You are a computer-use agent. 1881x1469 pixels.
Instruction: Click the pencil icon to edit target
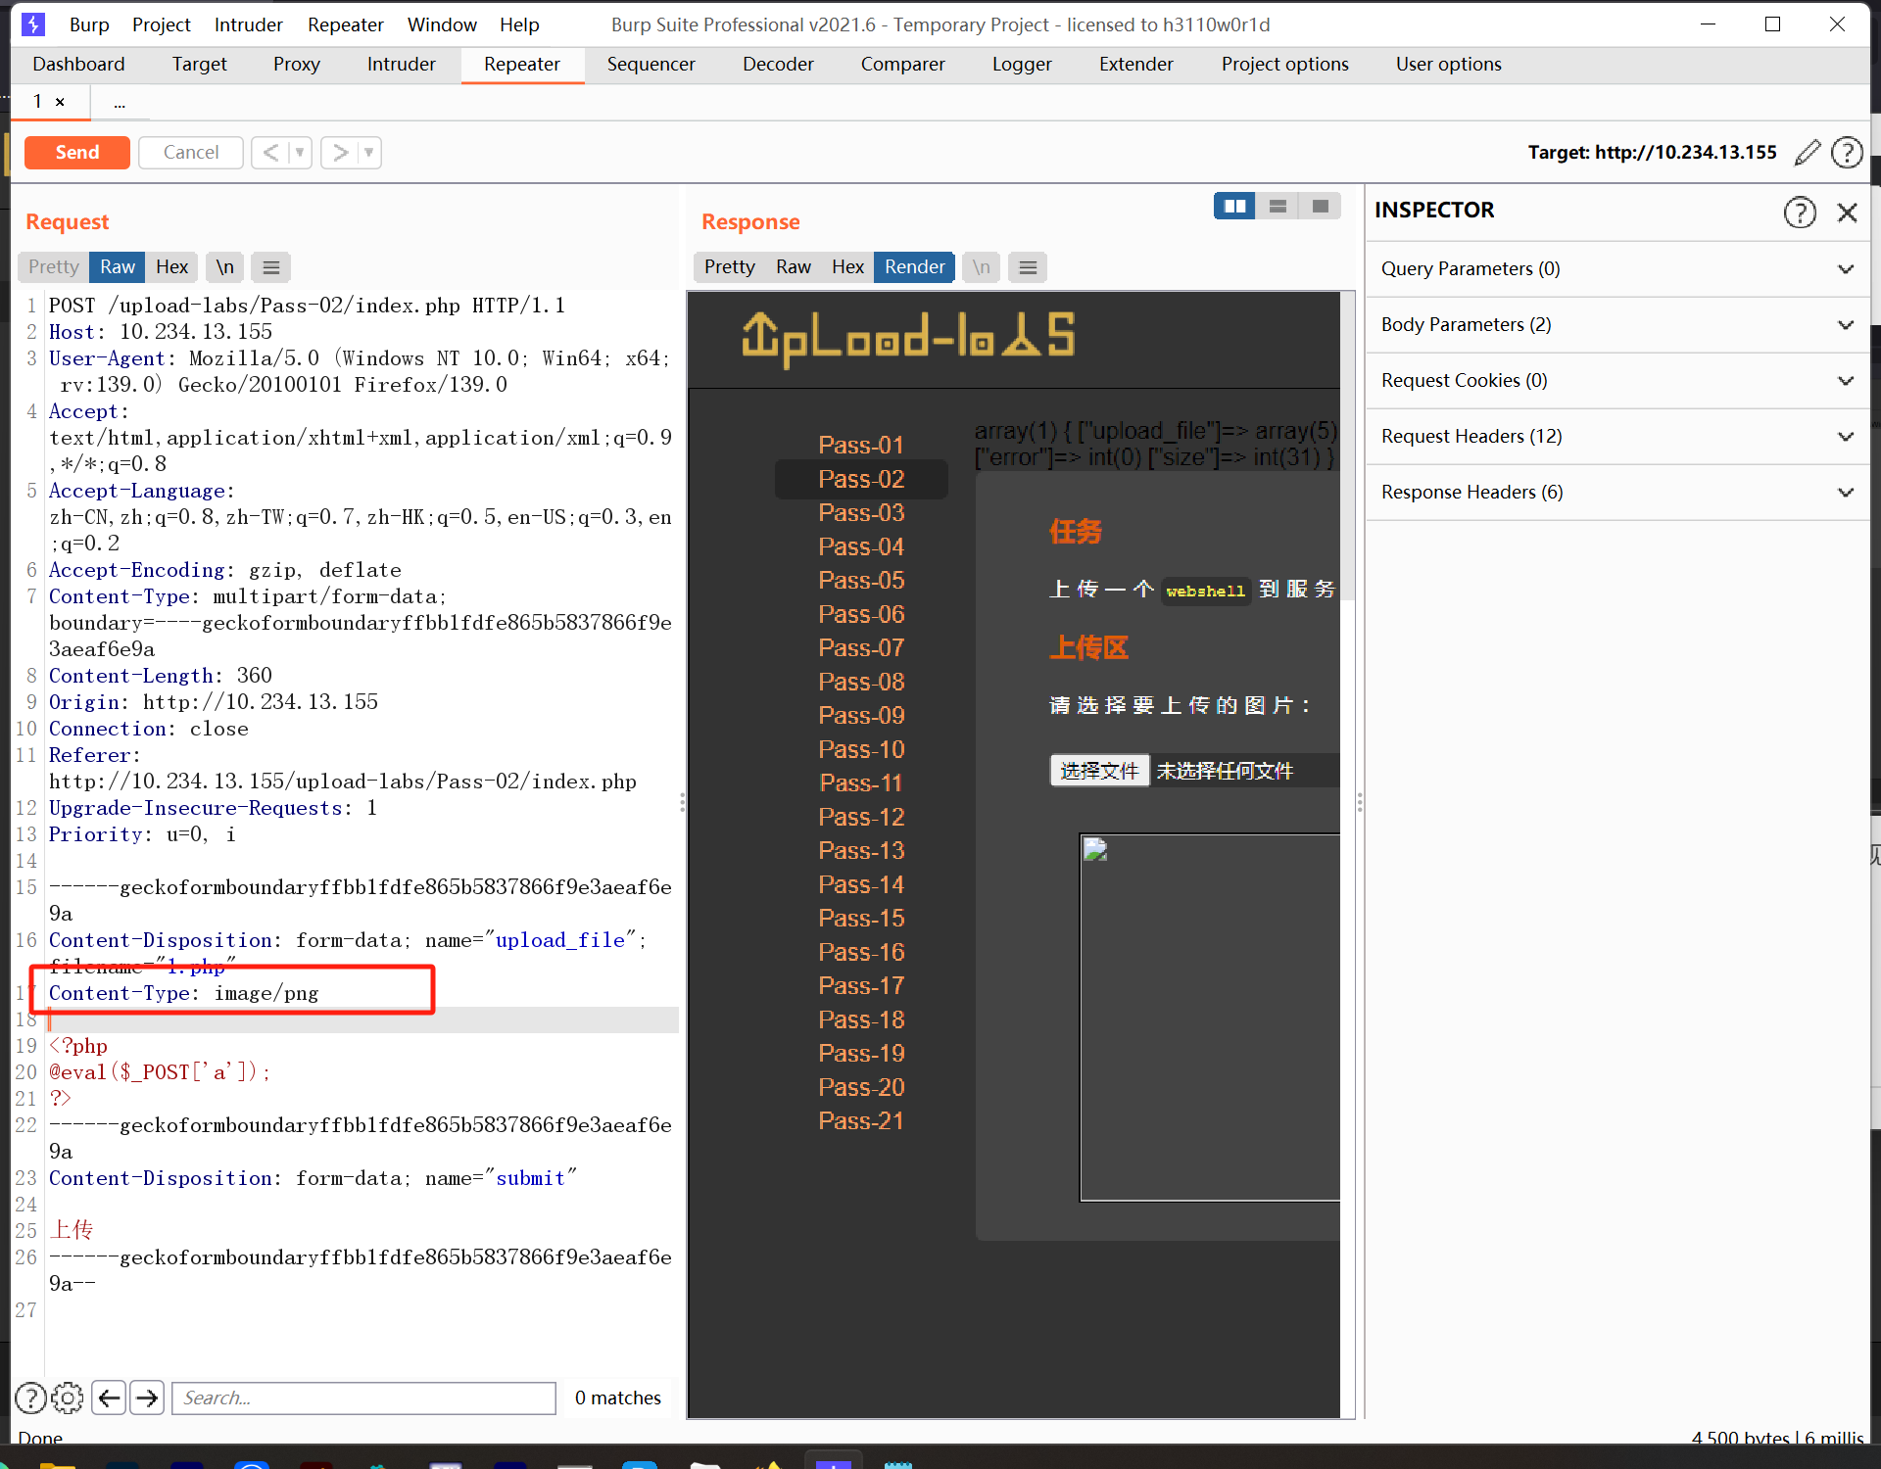(x=1808, y=152)
